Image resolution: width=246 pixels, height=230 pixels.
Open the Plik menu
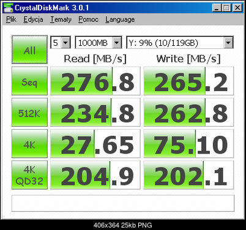click(11, 20)
